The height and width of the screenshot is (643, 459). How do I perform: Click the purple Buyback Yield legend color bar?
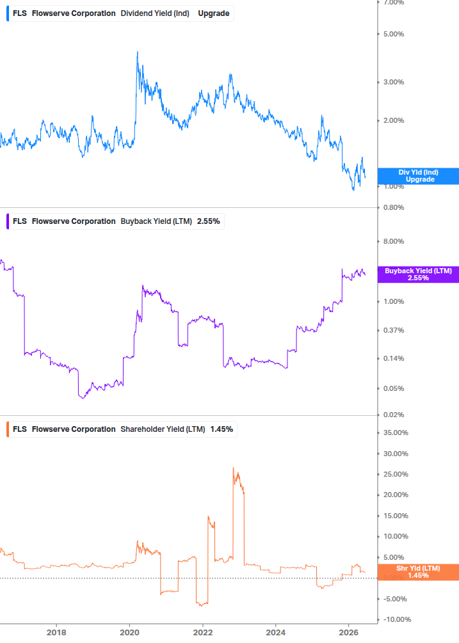[8, 221]
